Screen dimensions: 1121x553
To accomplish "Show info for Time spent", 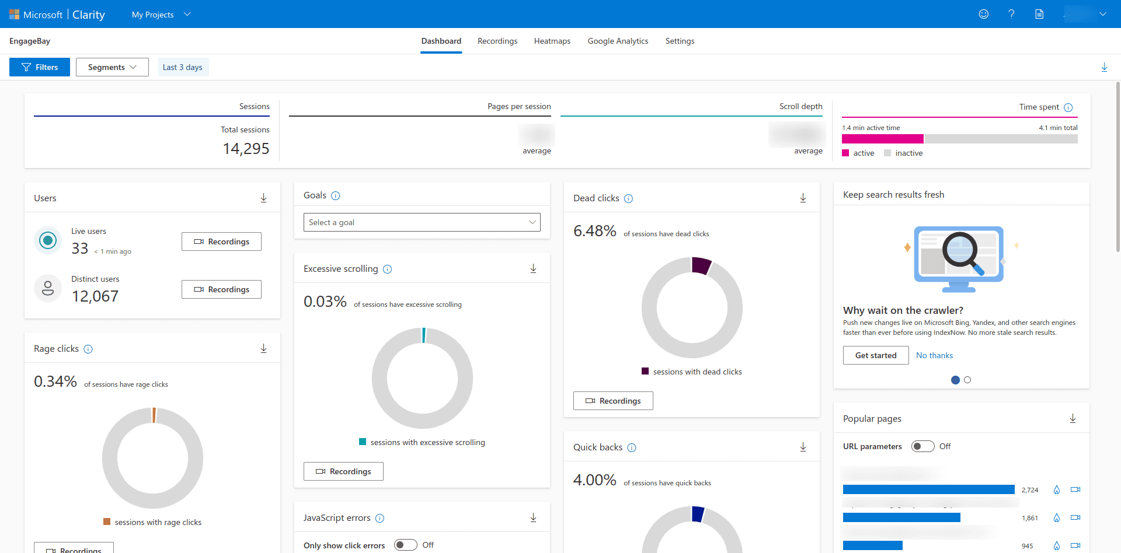I will pyautogui.click(x=1068, y=107).
